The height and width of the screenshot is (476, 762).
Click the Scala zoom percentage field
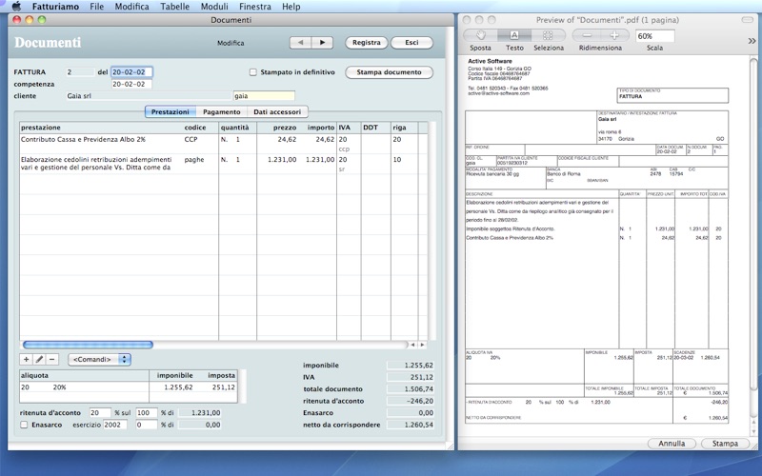pos(655,35)
